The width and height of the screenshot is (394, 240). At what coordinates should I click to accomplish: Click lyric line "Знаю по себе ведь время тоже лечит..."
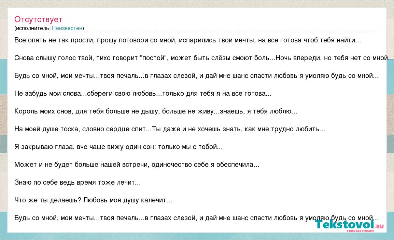click(x=78, y=182)
